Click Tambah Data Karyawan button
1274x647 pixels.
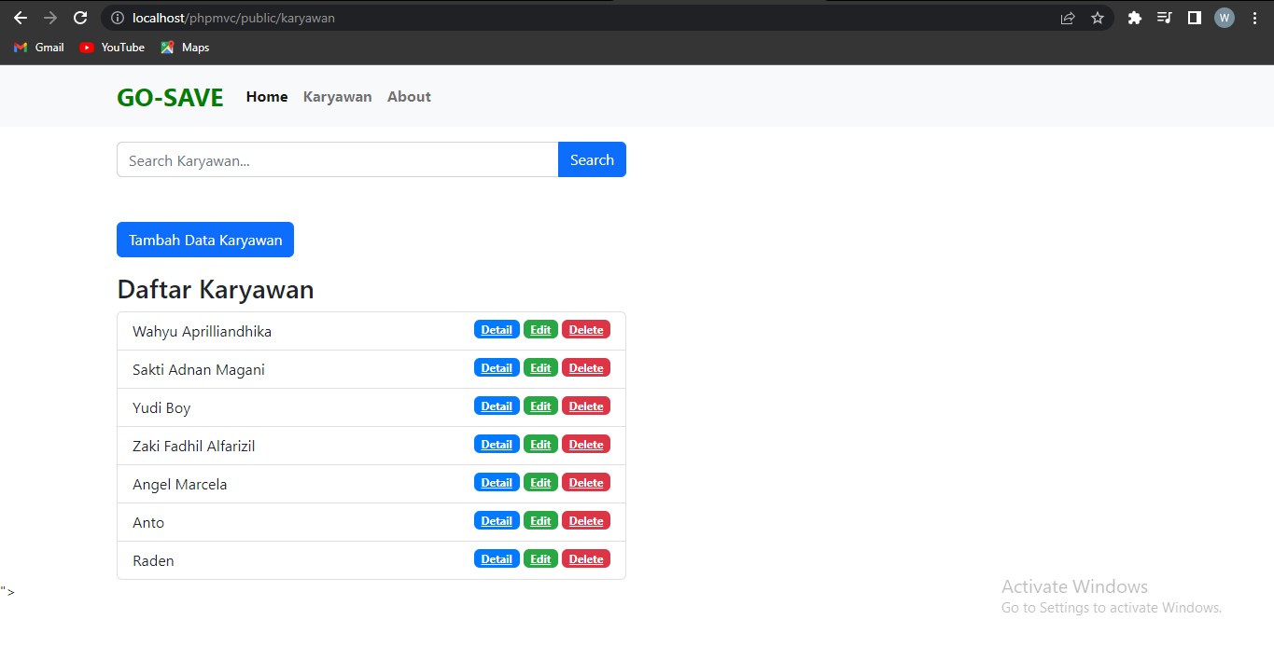coord(204,240)
